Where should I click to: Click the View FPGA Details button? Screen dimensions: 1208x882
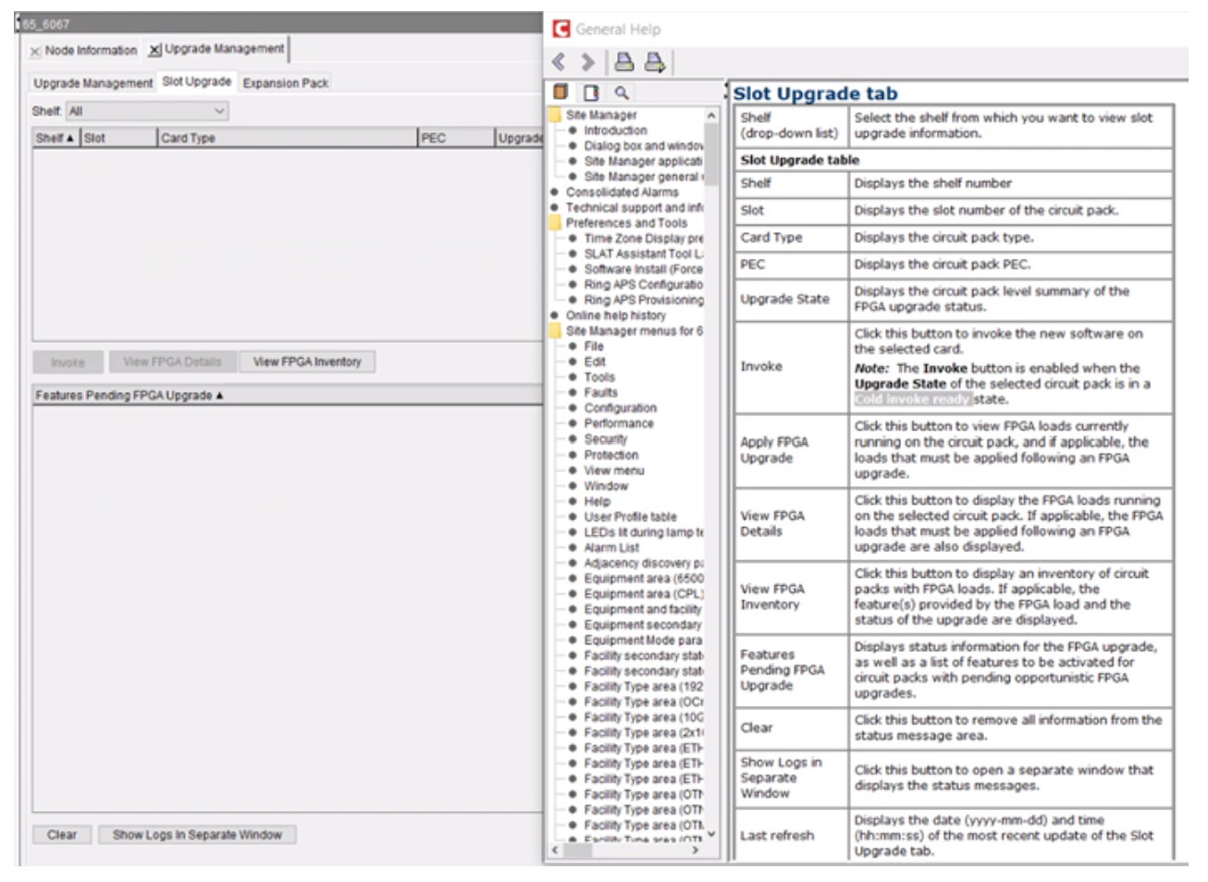[x=172, y=361]
